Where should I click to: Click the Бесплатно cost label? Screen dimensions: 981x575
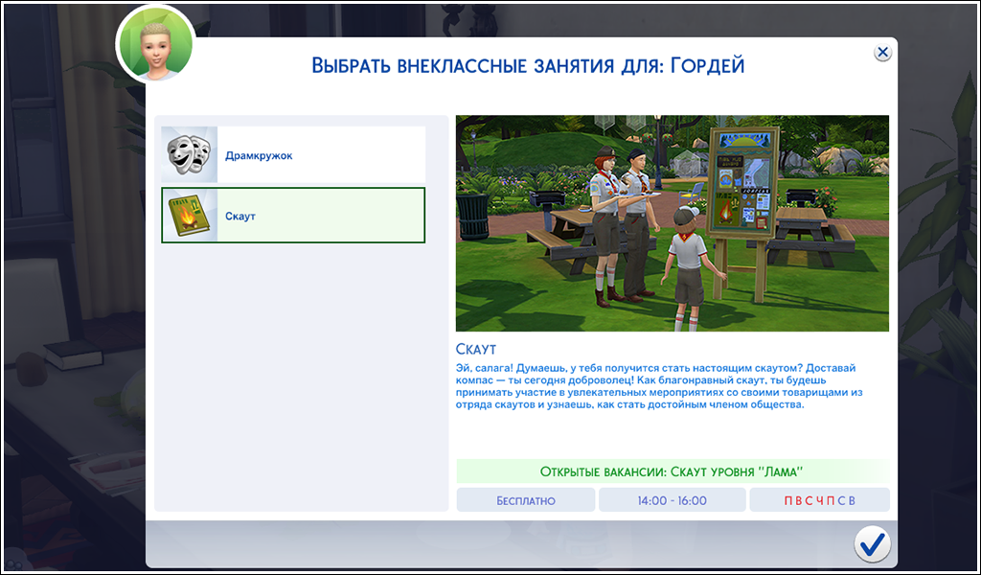(x=526, y=500)
